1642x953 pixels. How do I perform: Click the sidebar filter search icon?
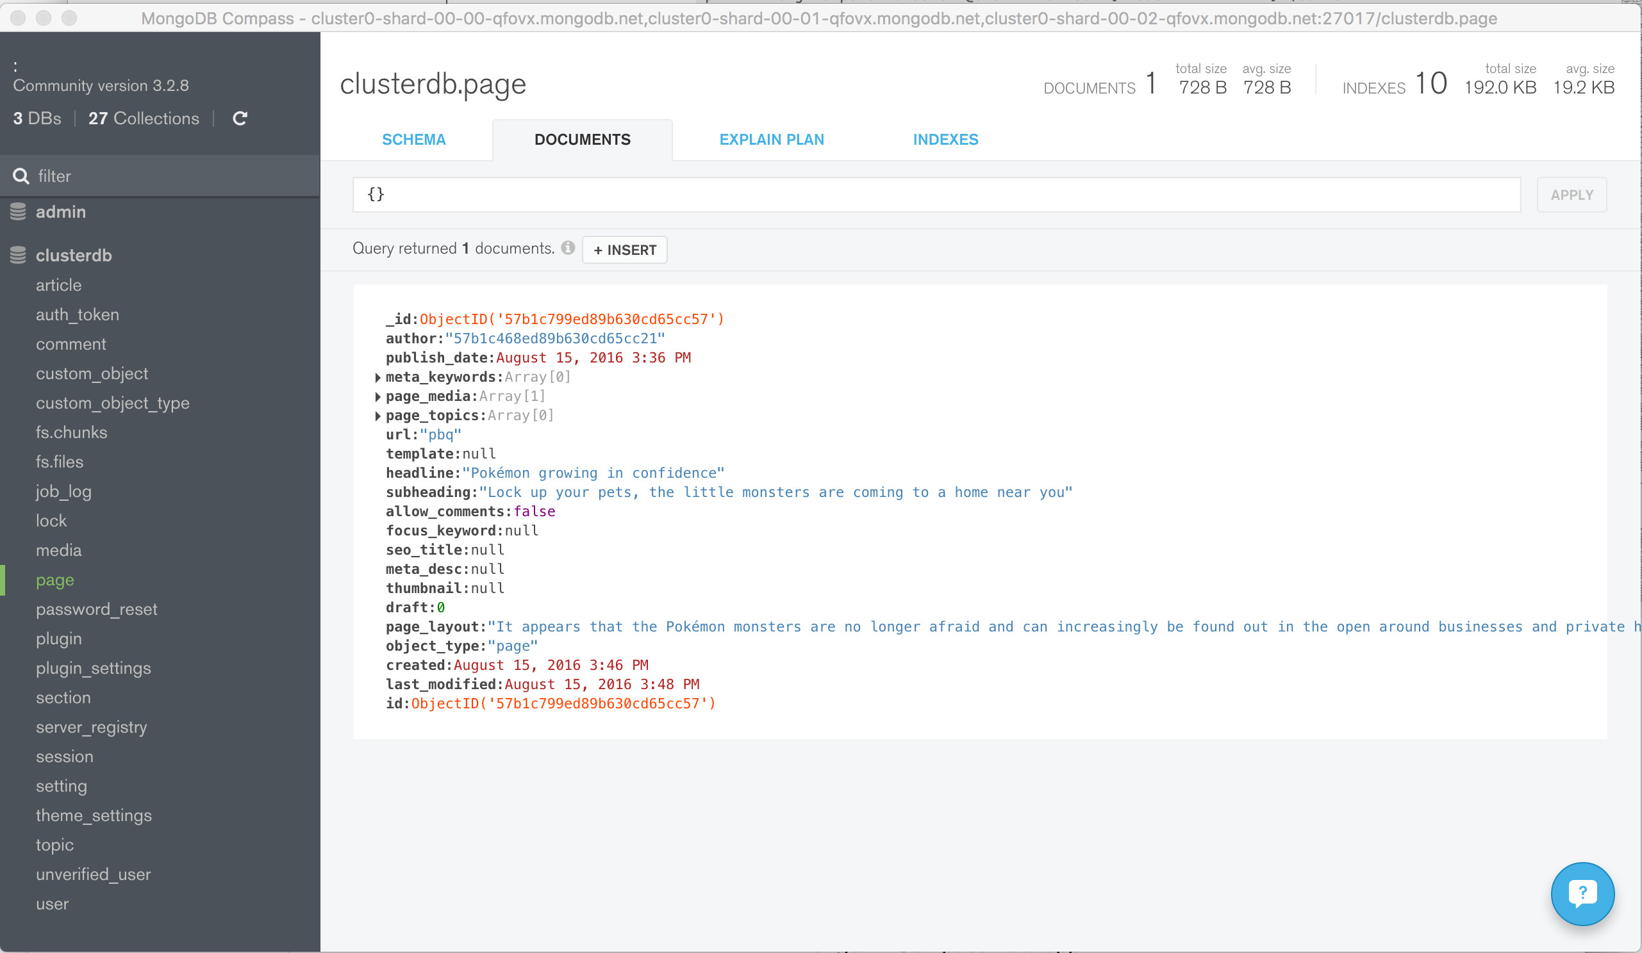tap(21, 175)
